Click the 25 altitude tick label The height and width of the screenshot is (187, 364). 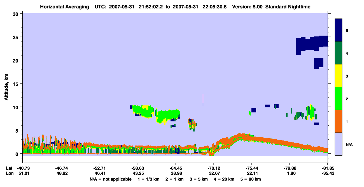16,37
